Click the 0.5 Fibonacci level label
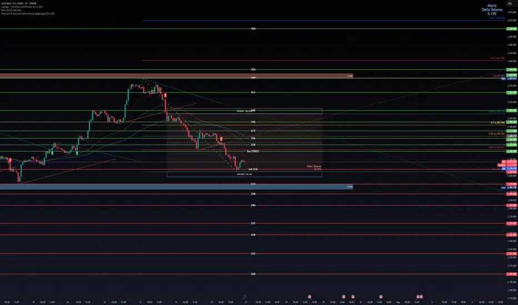518x305 pixels. [497, 123]
